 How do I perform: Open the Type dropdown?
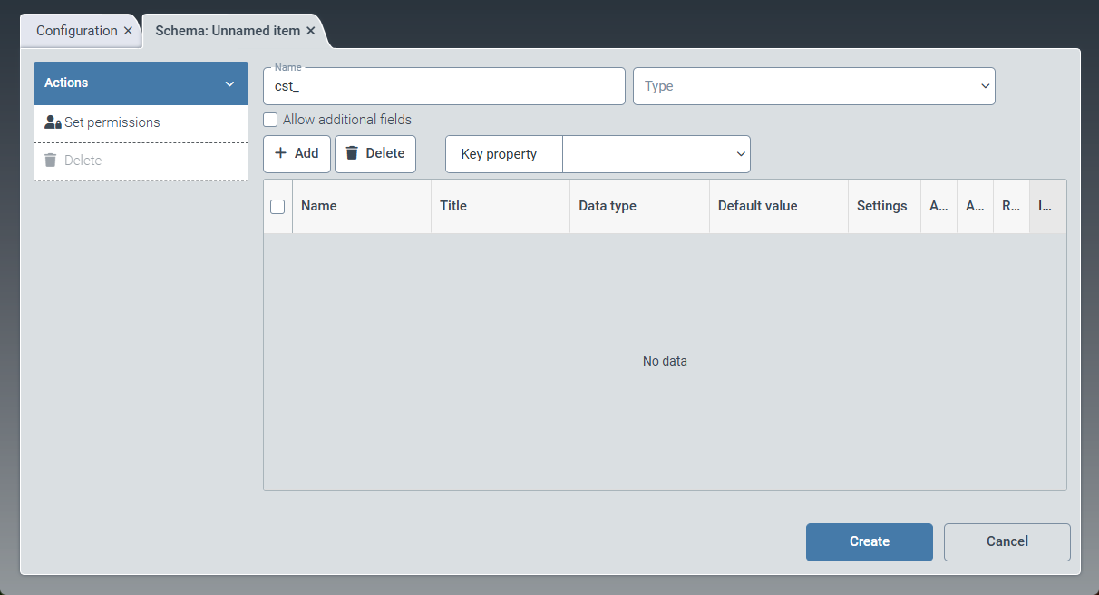point(813,86)
